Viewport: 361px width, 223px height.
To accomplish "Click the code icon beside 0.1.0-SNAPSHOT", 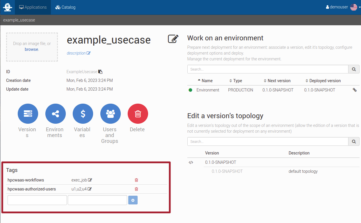I will pos(191,162).
